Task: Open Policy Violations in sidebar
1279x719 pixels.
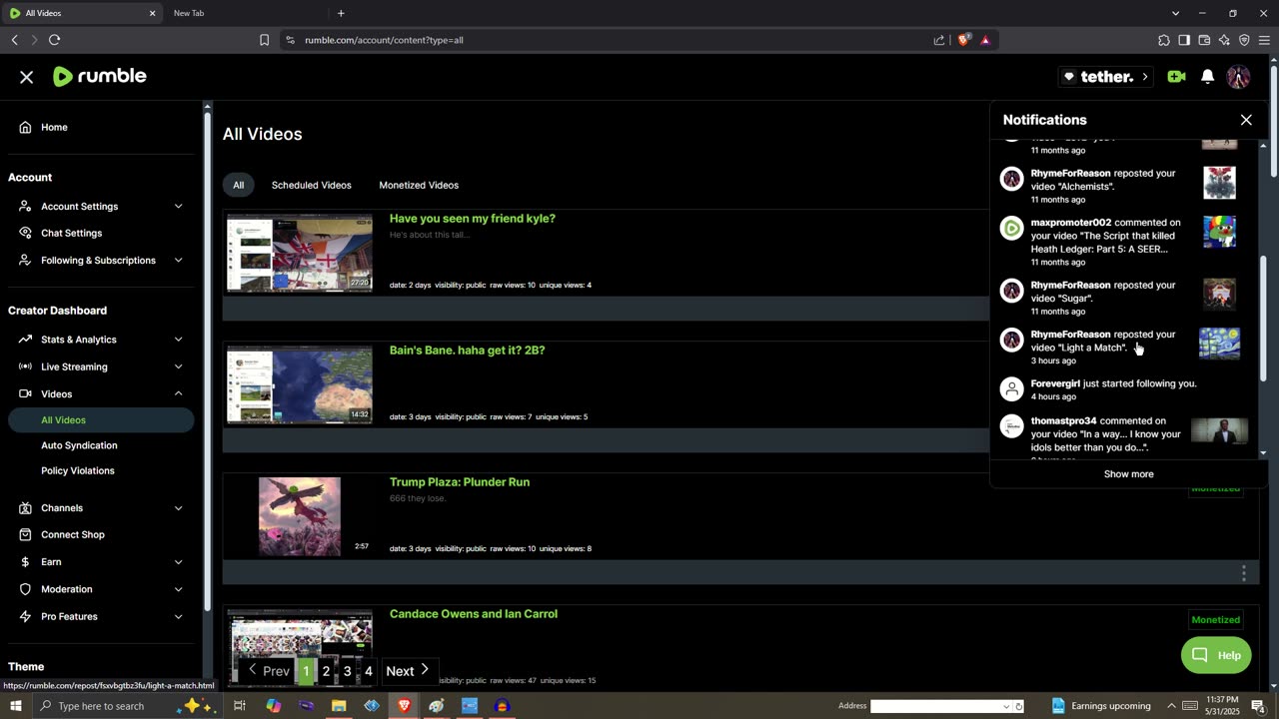Action: (x=78, y=470)
